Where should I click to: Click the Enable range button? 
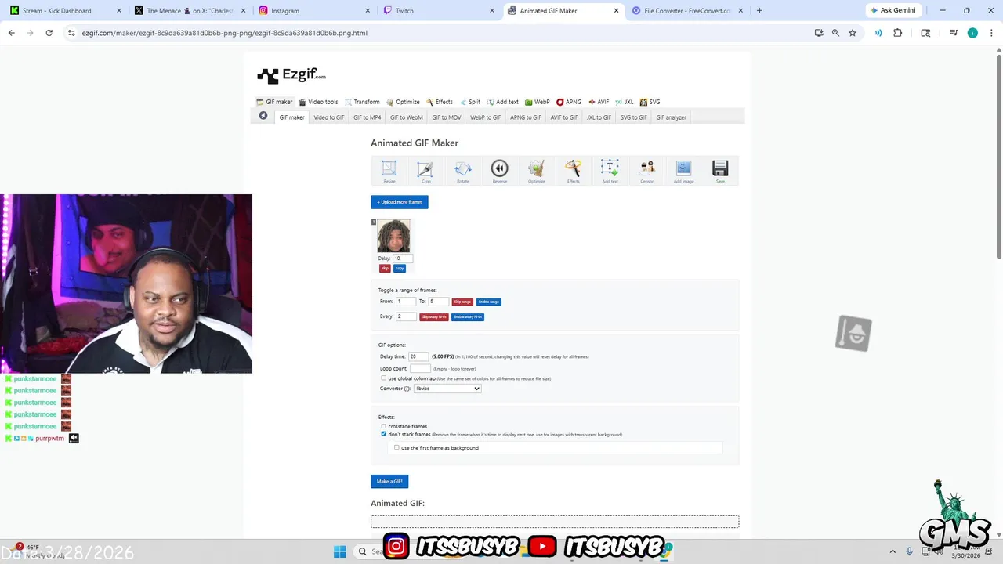pyautogui.click(x=489, y=302)
